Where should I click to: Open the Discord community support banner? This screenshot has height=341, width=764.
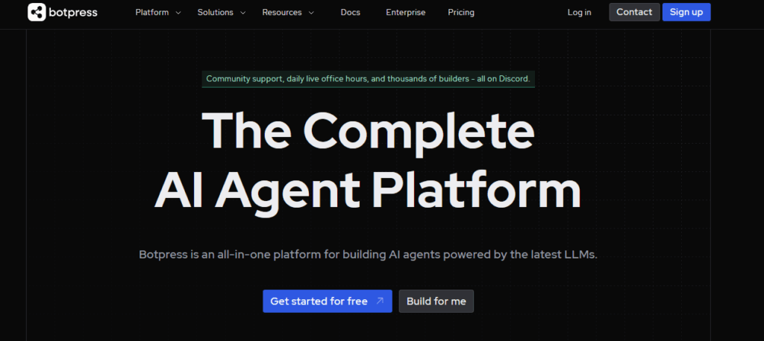(x=368, y=79)
